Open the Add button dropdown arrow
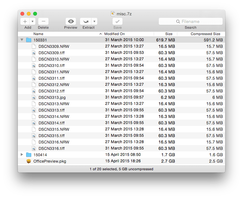 click(x=33, y=21)
